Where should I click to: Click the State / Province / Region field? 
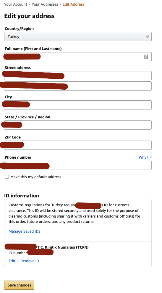tap(78, 125)
